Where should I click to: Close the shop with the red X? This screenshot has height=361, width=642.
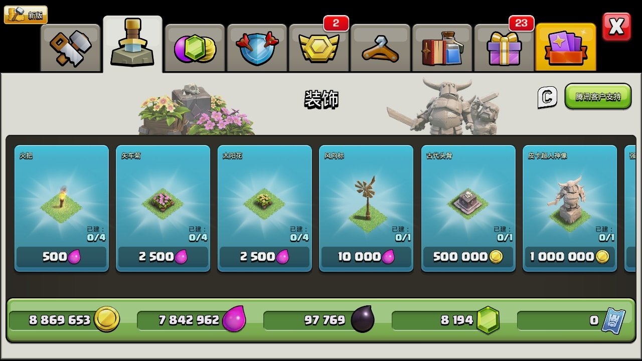click(x=616, y=27)
